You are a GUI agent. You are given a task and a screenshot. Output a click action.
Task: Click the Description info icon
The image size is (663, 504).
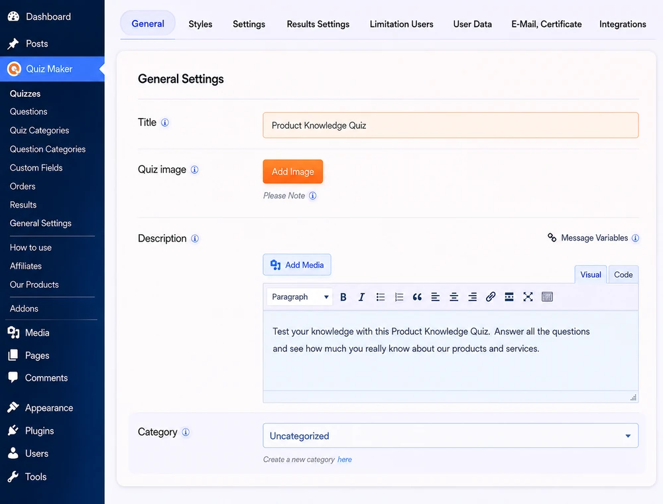(x=195, y=239)
